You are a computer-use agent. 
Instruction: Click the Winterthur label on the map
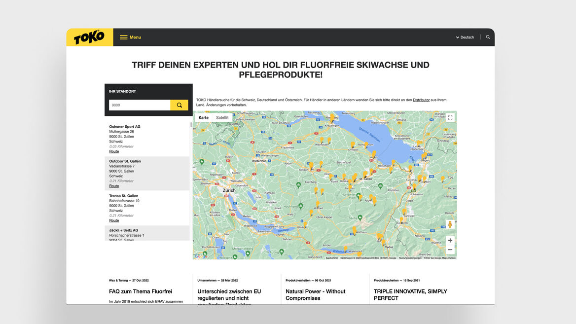click(x=259, y=161)
